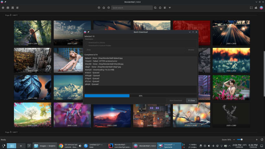Click the pin icon in Batch Download titlebar
The image size is (265, 149).
[x=88, y=32]
